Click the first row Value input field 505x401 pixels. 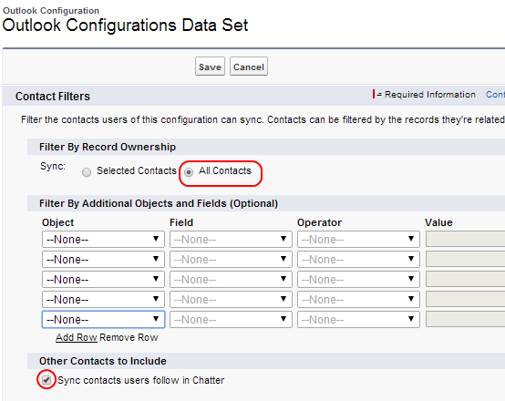[x=466, y=239]
